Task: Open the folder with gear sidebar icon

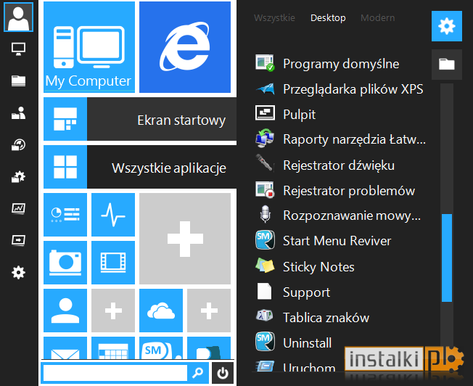Action: click(x=18, y=177)
